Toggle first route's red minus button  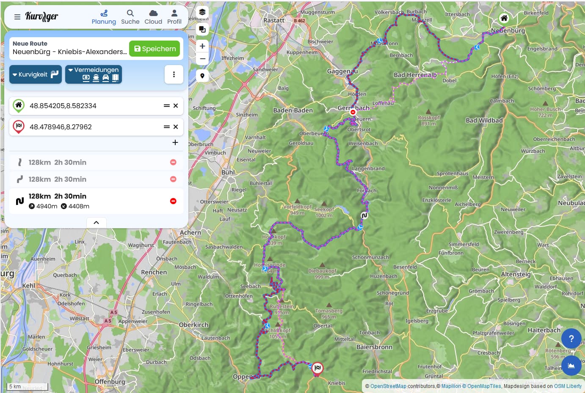[173, 162]
